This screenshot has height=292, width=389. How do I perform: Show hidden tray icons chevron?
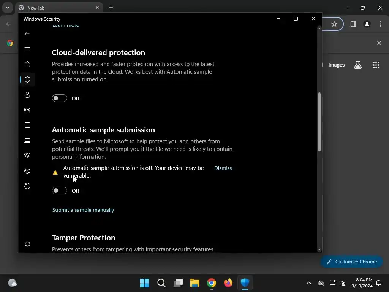(309, 283)
